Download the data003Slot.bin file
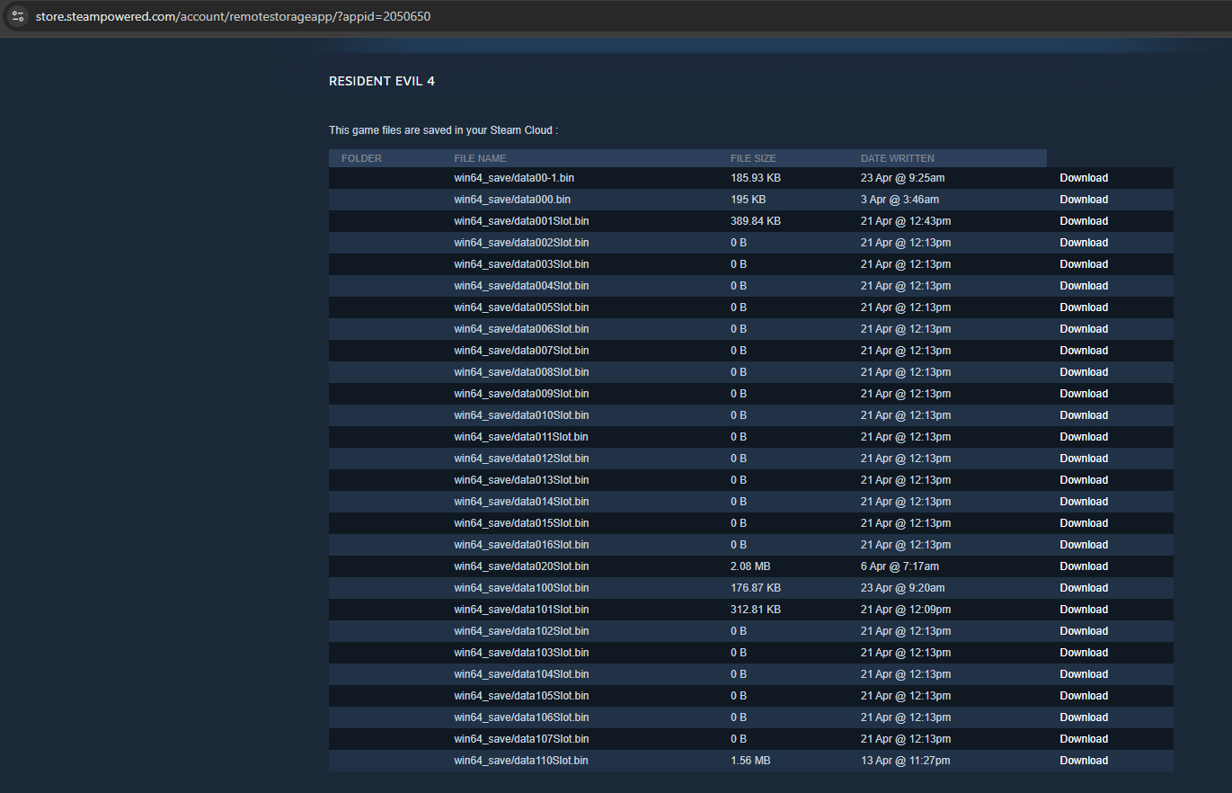 (1084, 264)
